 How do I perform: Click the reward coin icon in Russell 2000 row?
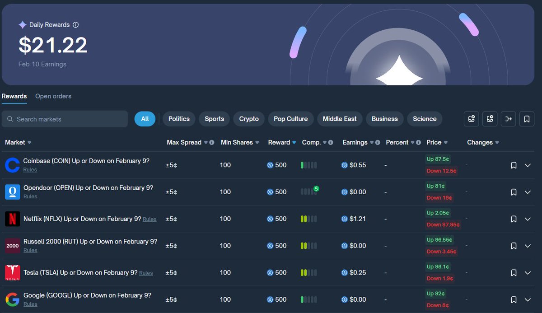point(270,246)
